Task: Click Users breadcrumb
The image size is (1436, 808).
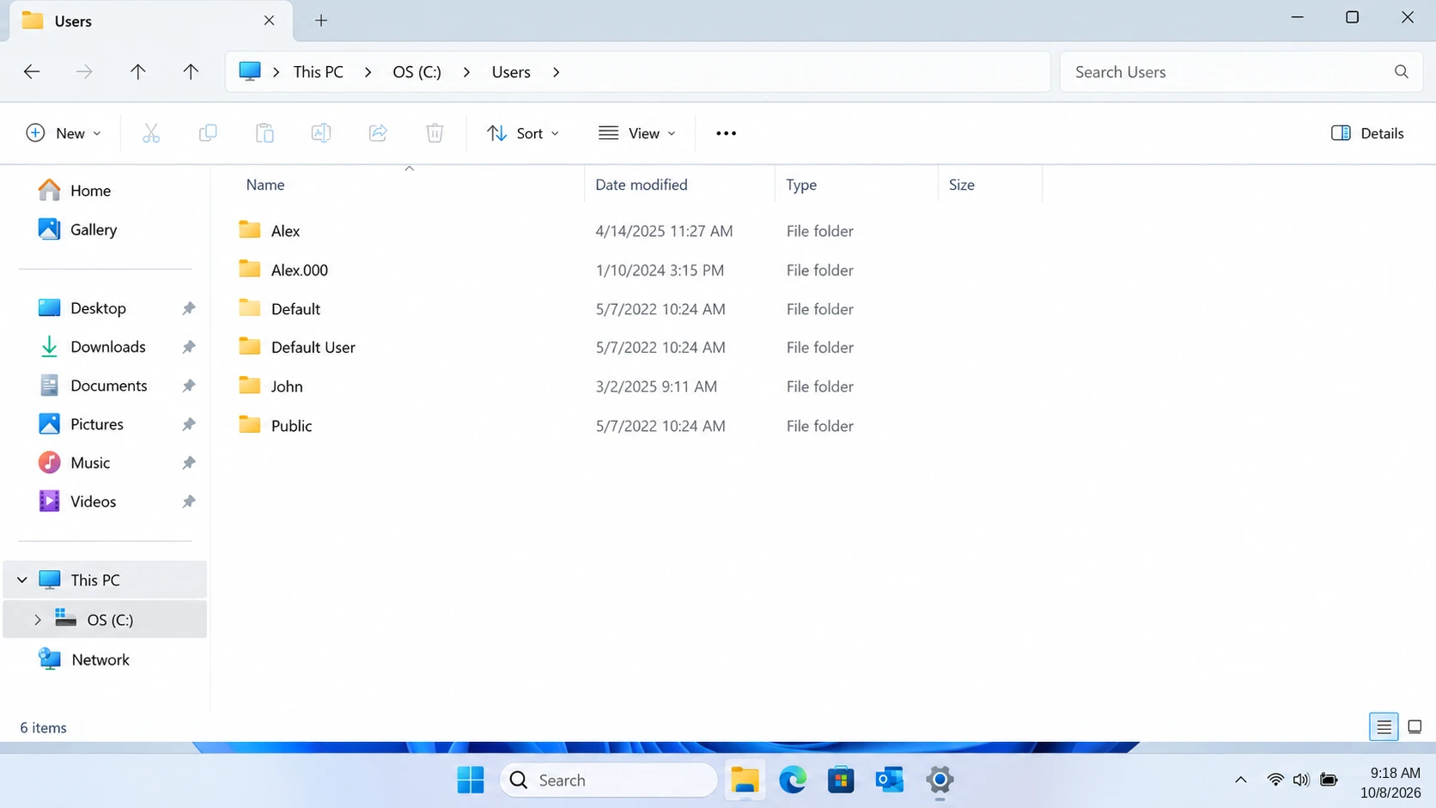Action: [x=511, y=72]
